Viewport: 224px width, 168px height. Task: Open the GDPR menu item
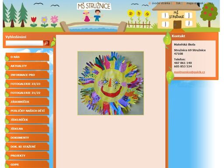coord(27,164)
